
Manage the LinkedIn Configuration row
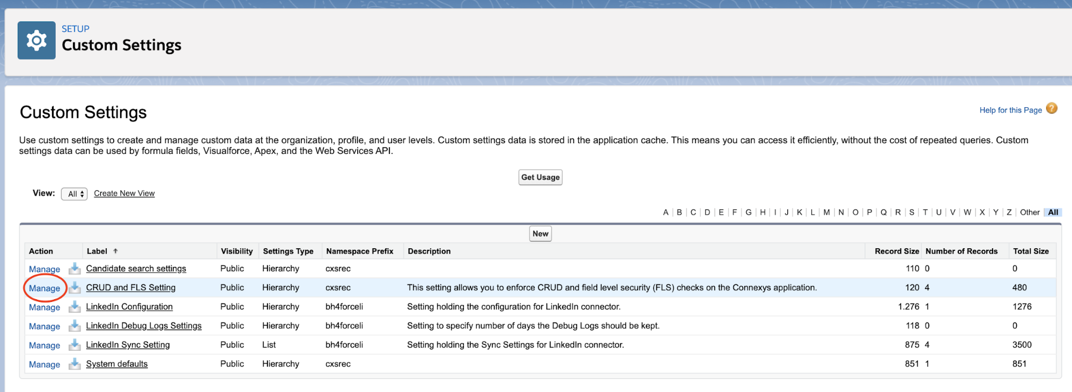(45, 307)
